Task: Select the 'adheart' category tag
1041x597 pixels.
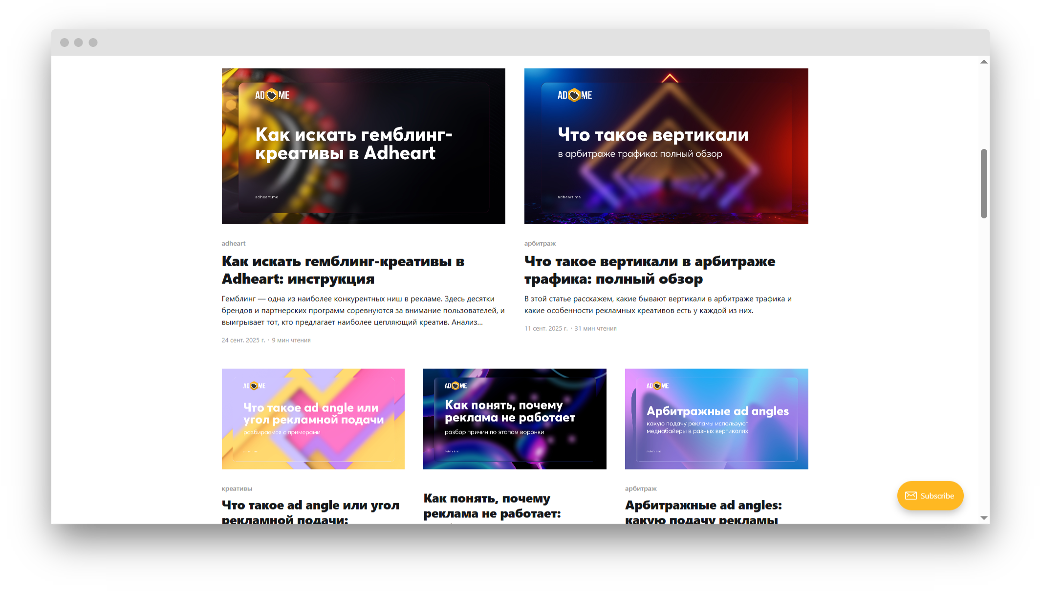Action: coord(234,243)
